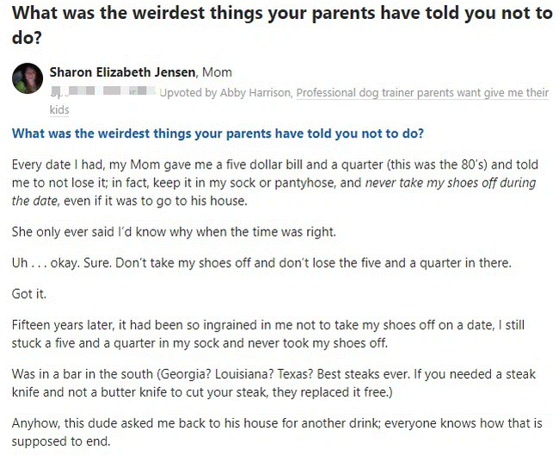Open the question title heading at top

275,25
